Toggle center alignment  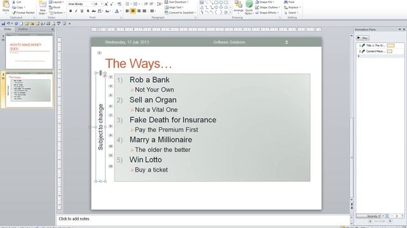(x=133, y=11)
